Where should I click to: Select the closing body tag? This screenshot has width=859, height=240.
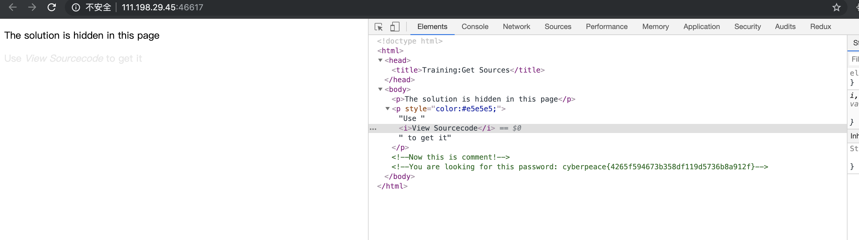[x=399, y=176]
